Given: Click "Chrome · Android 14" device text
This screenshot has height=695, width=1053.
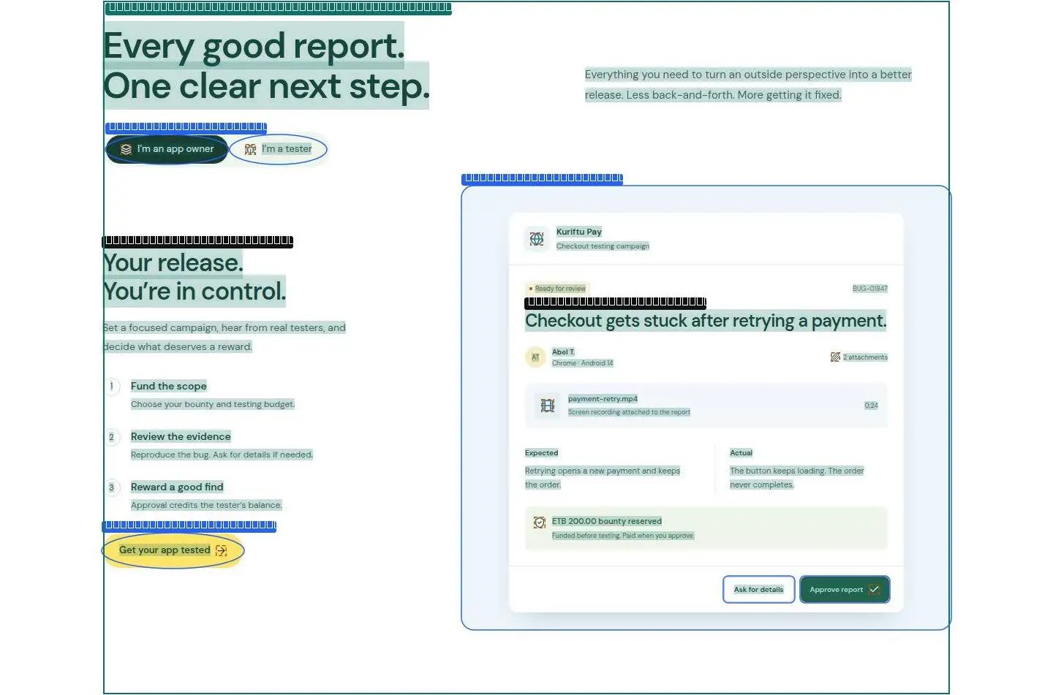Looking at the screenshot, I should coord(582,363).
